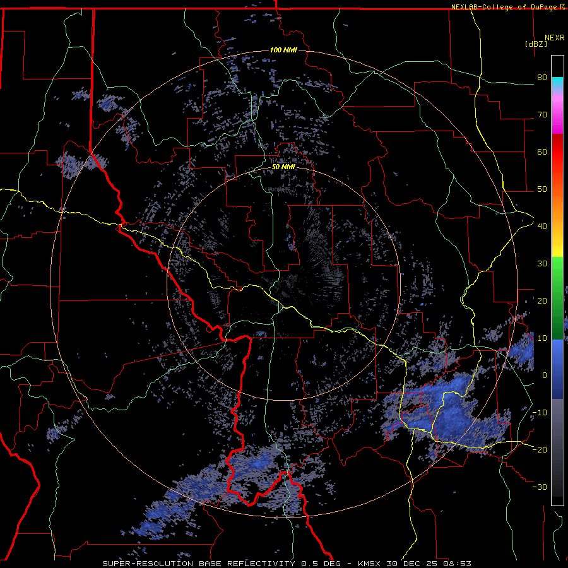Image resolution: width=568 pixels, height=568 pixels.
Task: Click the 80 dBZ scale value
Action: click(542, 78)
